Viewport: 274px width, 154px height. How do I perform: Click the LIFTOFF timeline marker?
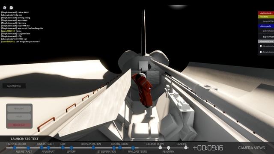[x=71, y=148]
